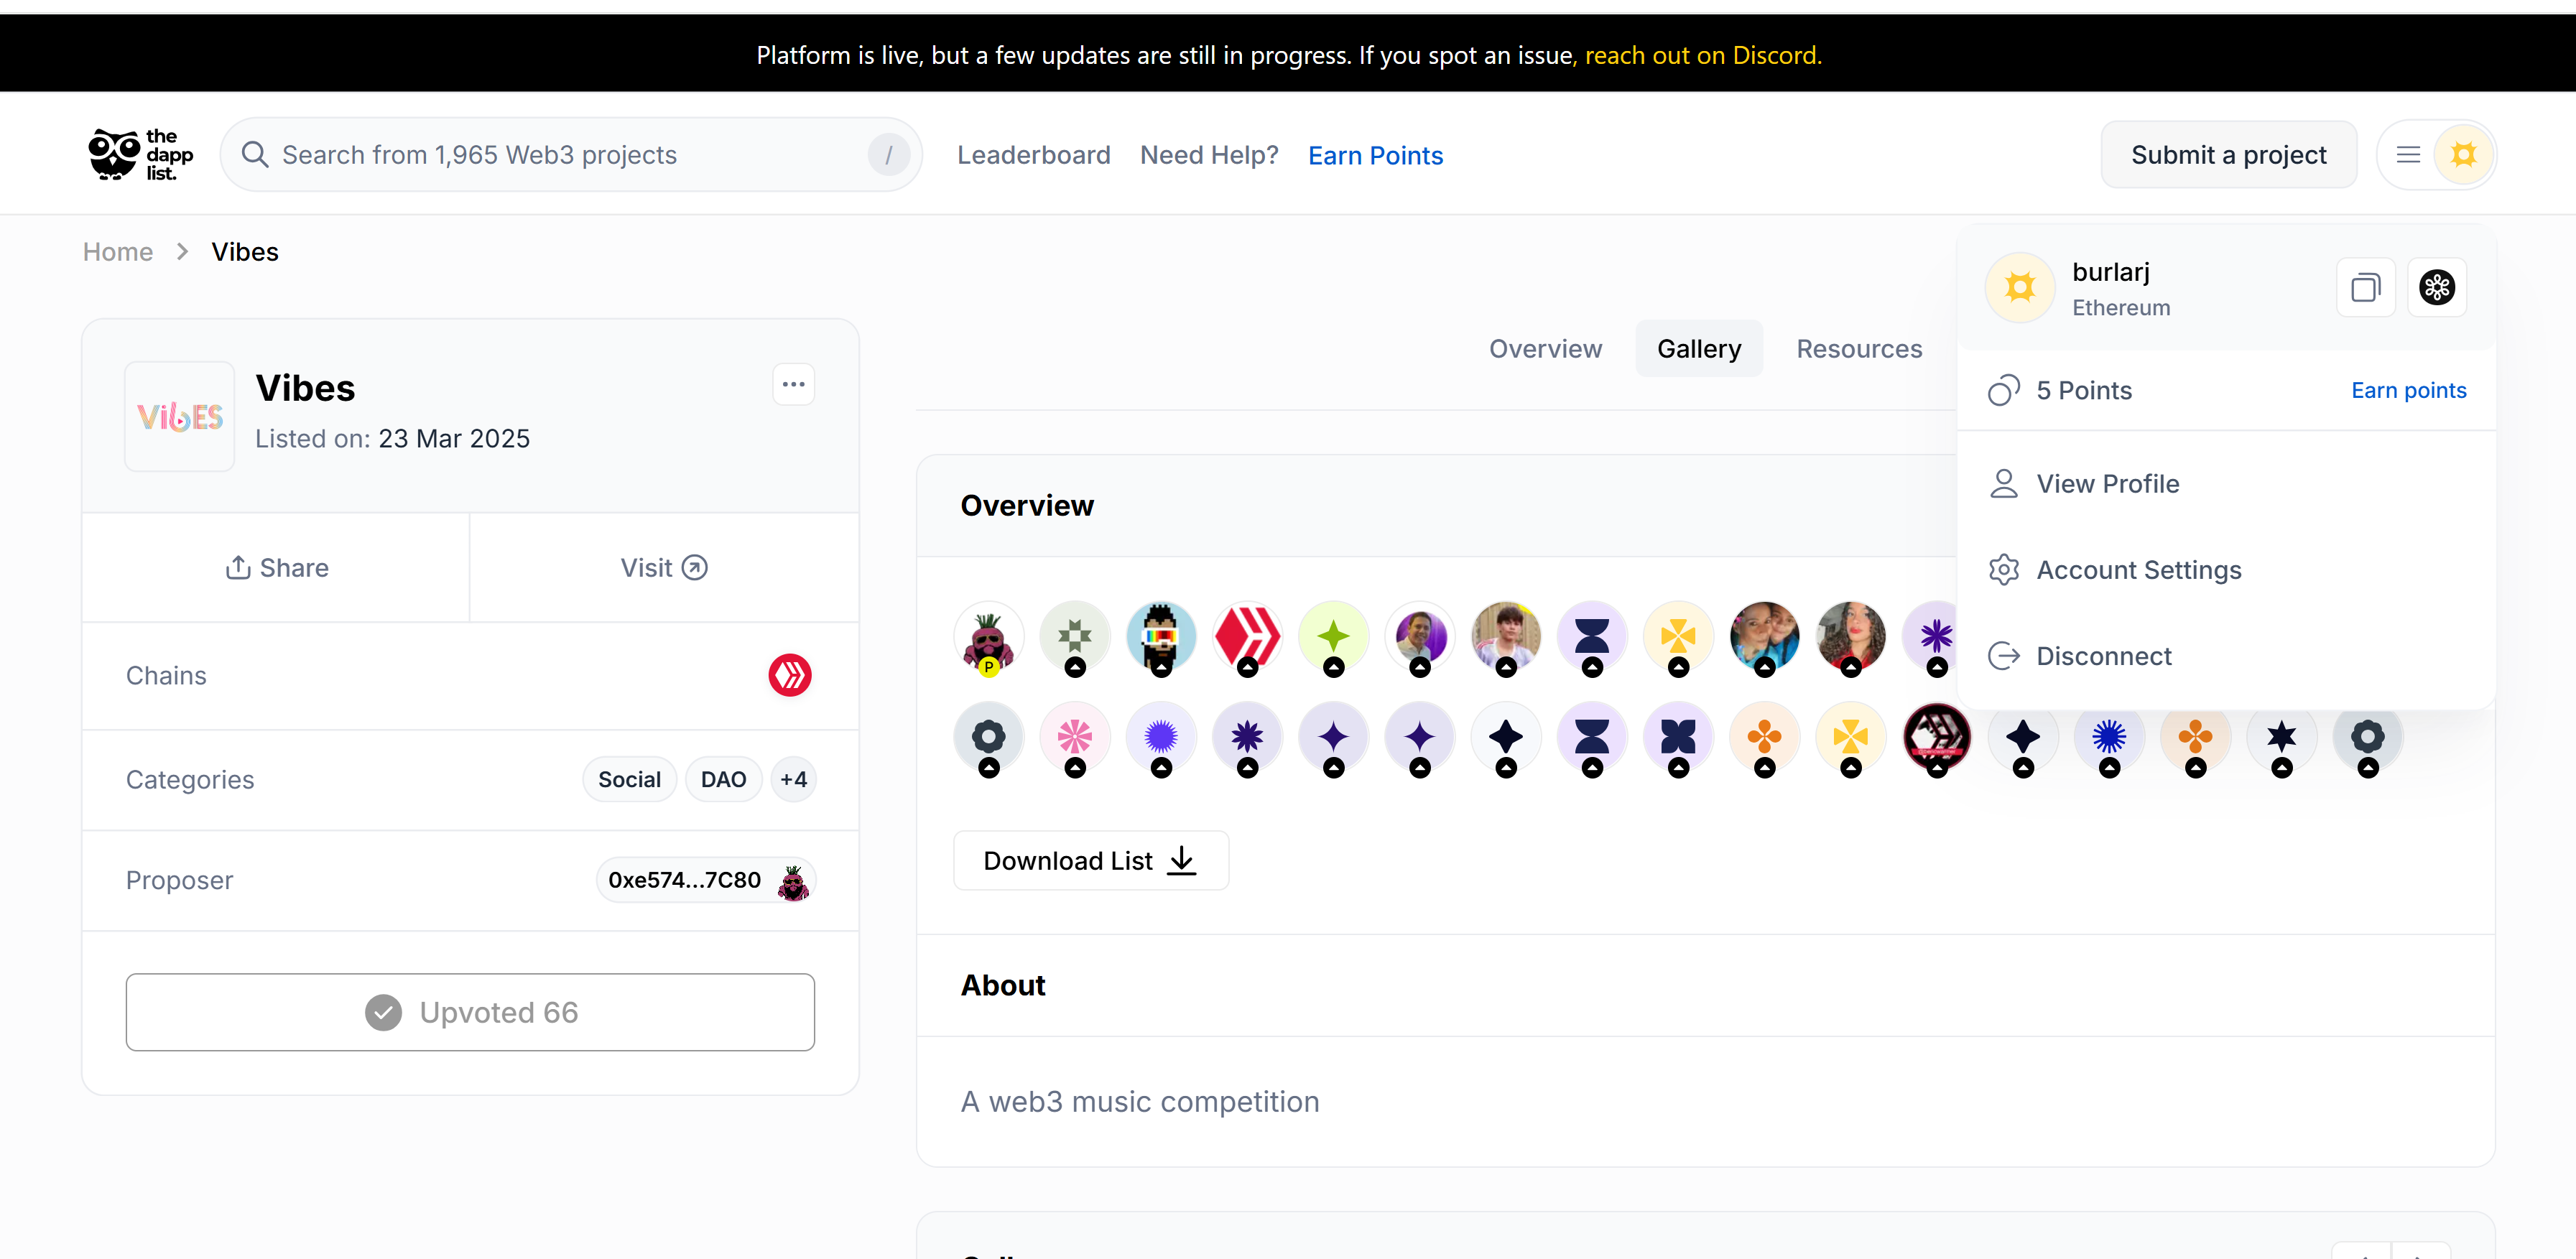
Task: Select Disconnect in the user menu
Action: [2226, 656]
